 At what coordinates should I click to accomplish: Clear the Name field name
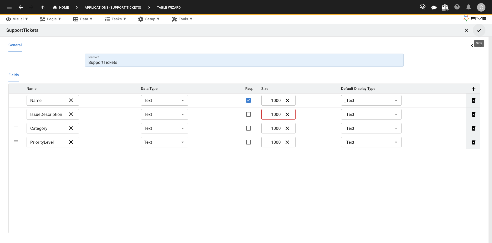point(71,100)
